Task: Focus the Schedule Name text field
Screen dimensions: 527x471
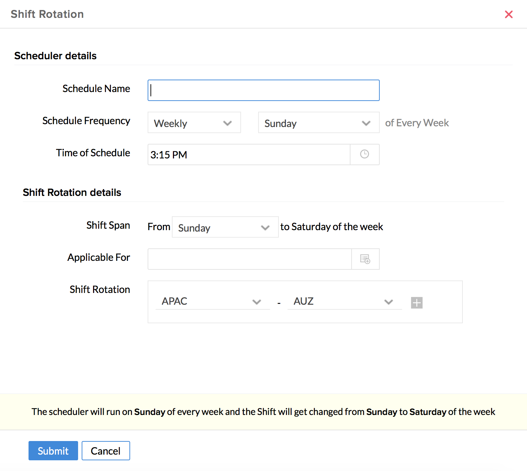Action: coord(263,90)
